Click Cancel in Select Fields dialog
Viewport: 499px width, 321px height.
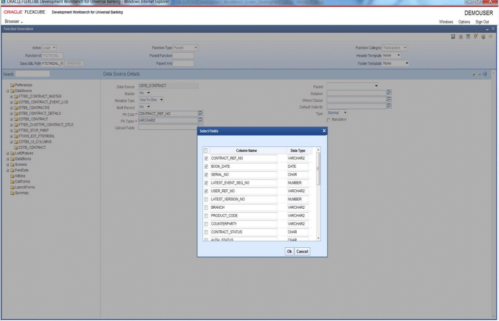[302, 251]
